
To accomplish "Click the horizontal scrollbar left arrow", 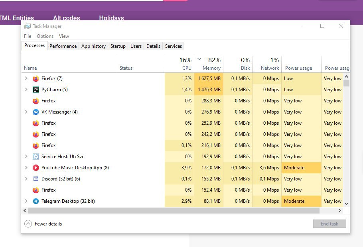I will click(x=25, y=210).
